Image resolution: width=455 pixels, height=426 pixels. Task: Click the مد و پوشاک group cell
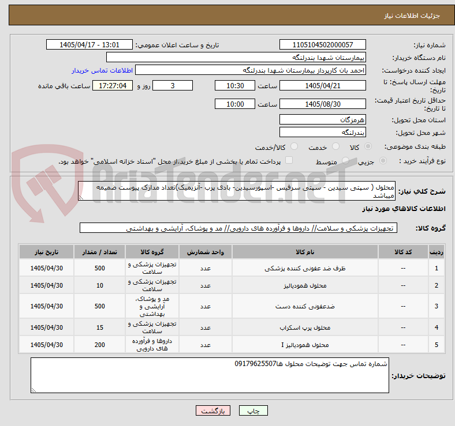point(152,306)
